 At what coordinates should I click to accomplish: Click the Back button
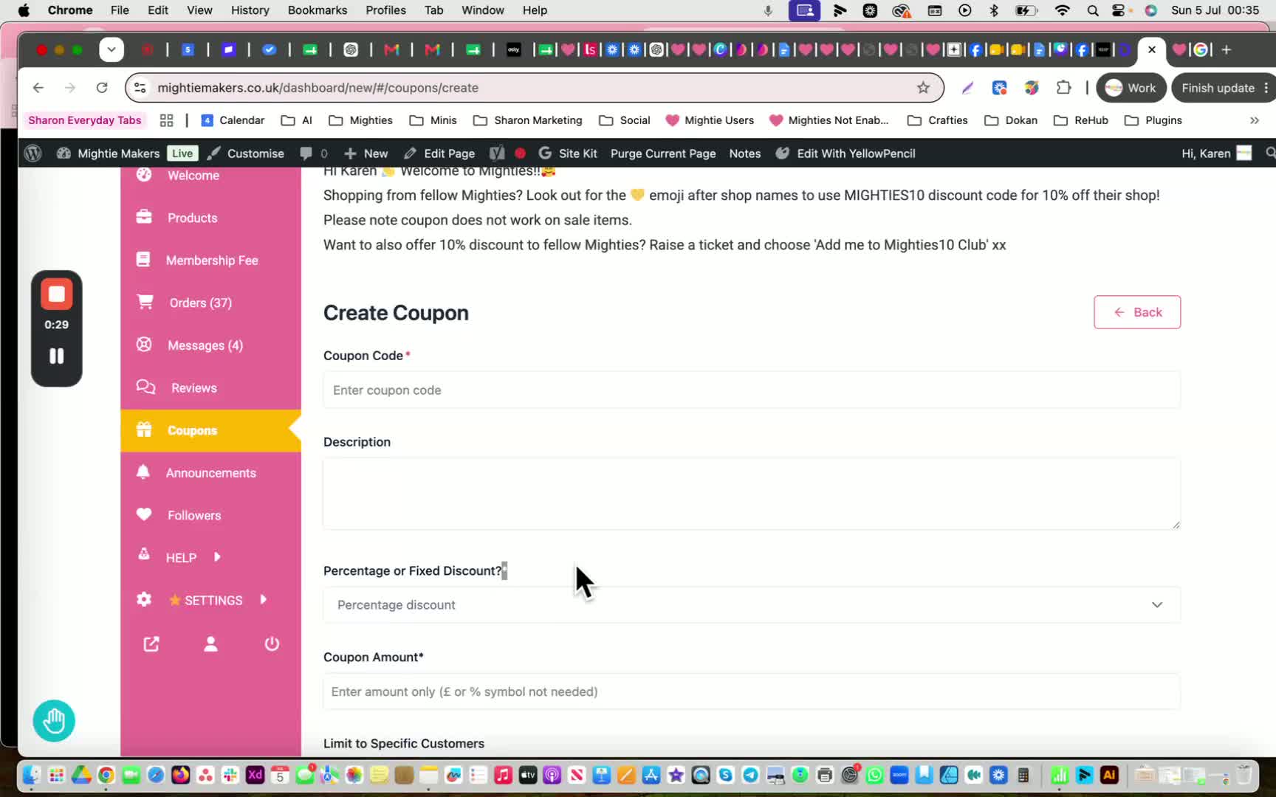[x=1137, y=312]
